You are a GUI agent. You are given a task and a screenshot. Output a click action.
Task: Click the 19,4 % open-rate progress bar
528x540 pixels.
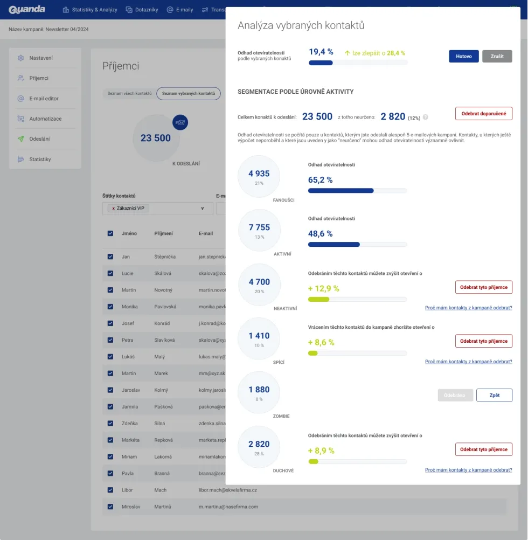coord(358,63)
